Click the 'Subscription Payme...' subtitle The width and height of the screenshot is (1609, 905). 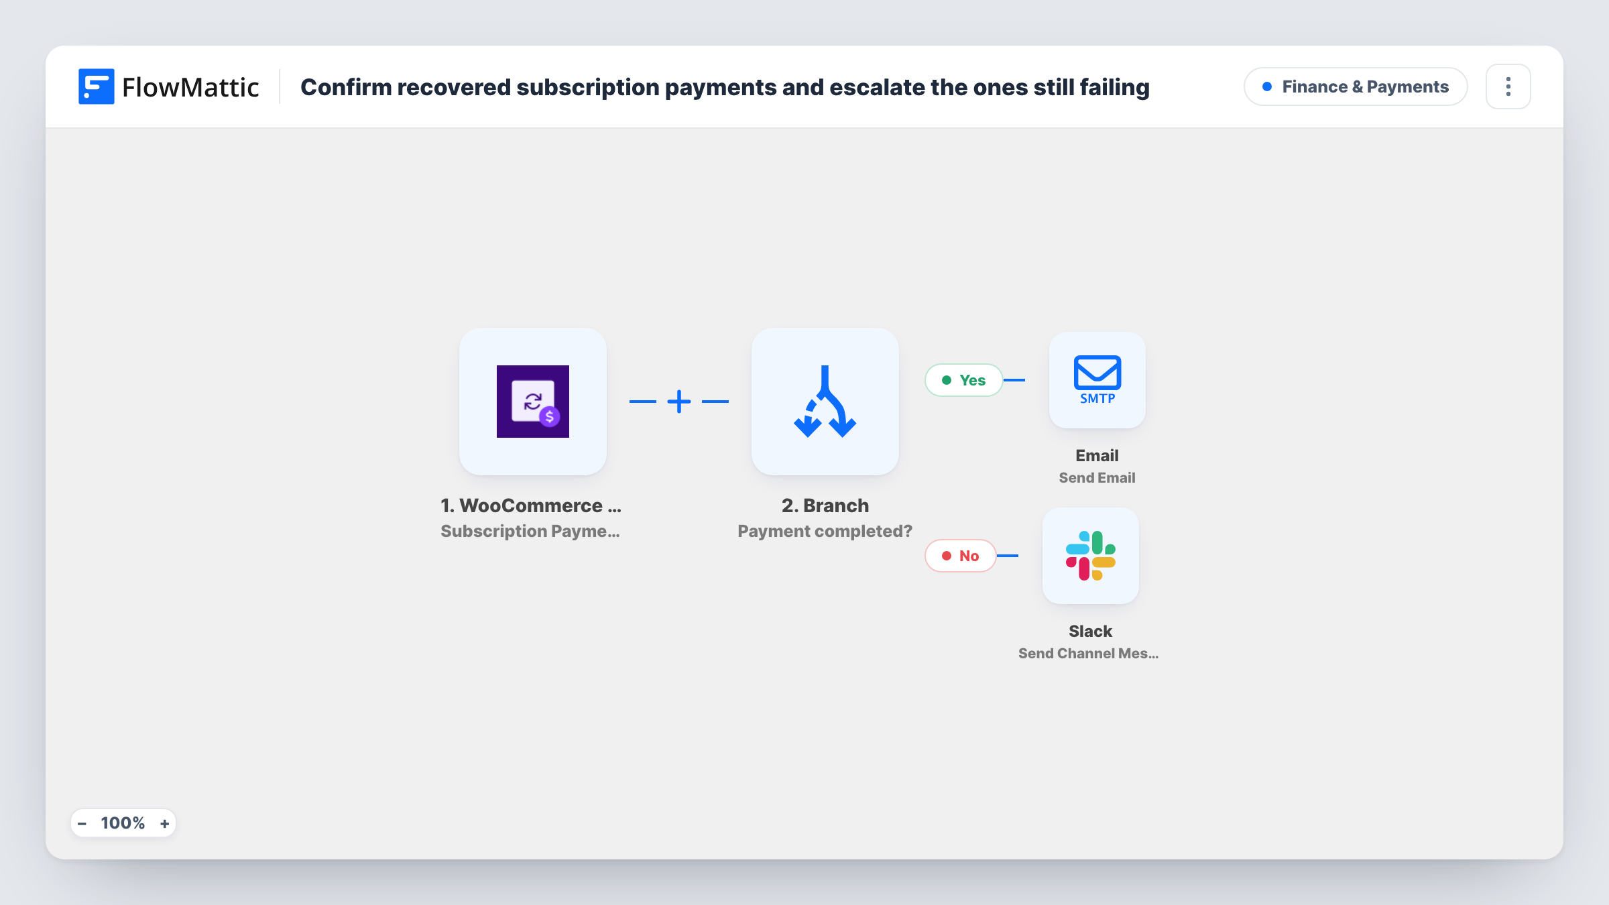click(x=530, y=531)
